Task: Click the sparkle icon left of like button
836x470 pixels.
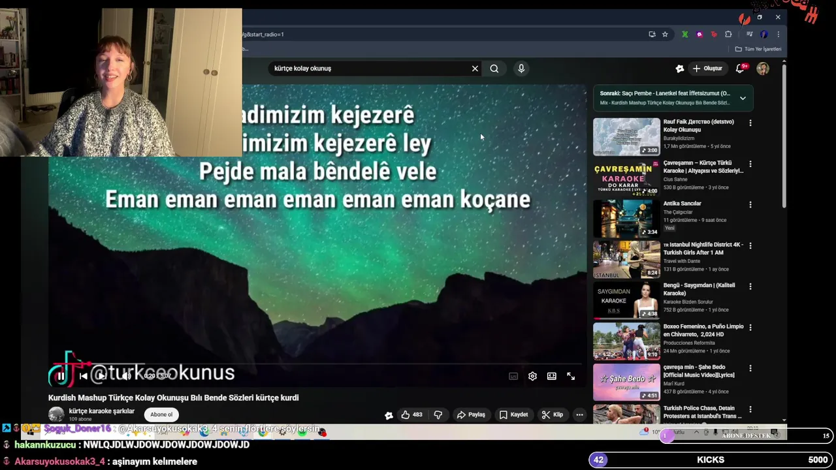Action: click(x=389, y=415)
